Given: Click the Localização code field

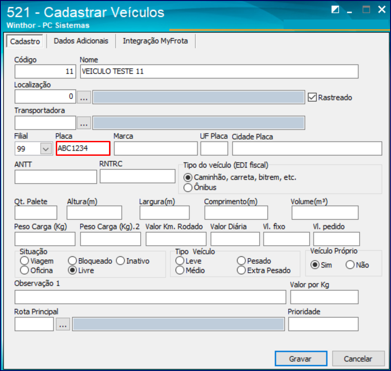Looking at the screenshot, I should (x=45, y=96).
